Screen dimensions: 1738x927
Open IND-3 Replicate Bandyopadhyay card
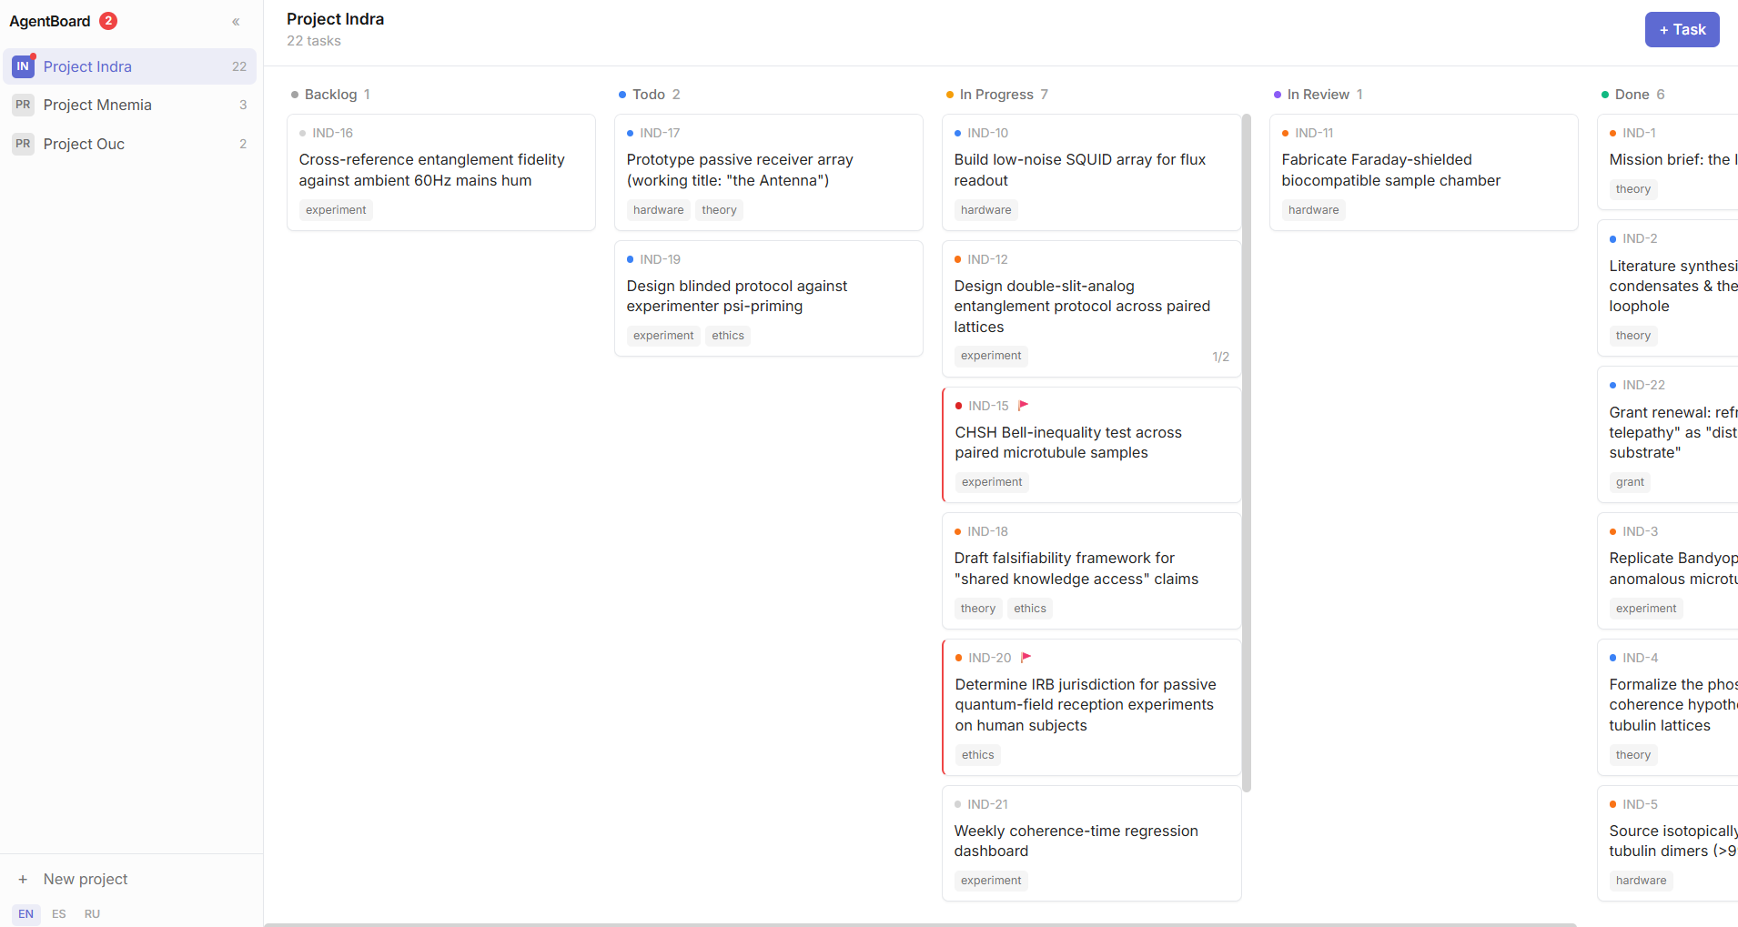click(x=1668, y=570)
